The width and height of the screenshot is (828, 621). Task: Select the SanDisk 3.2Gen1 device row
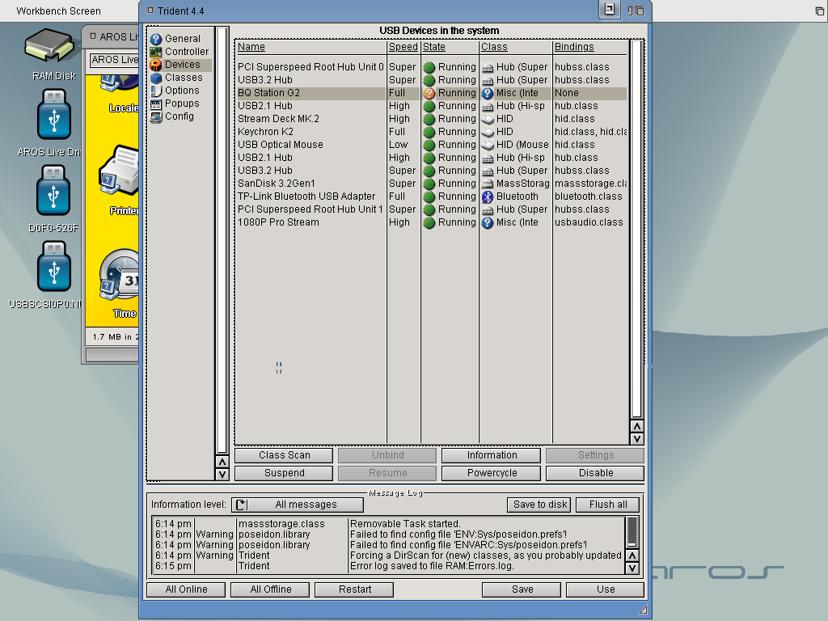coord(431,184)
